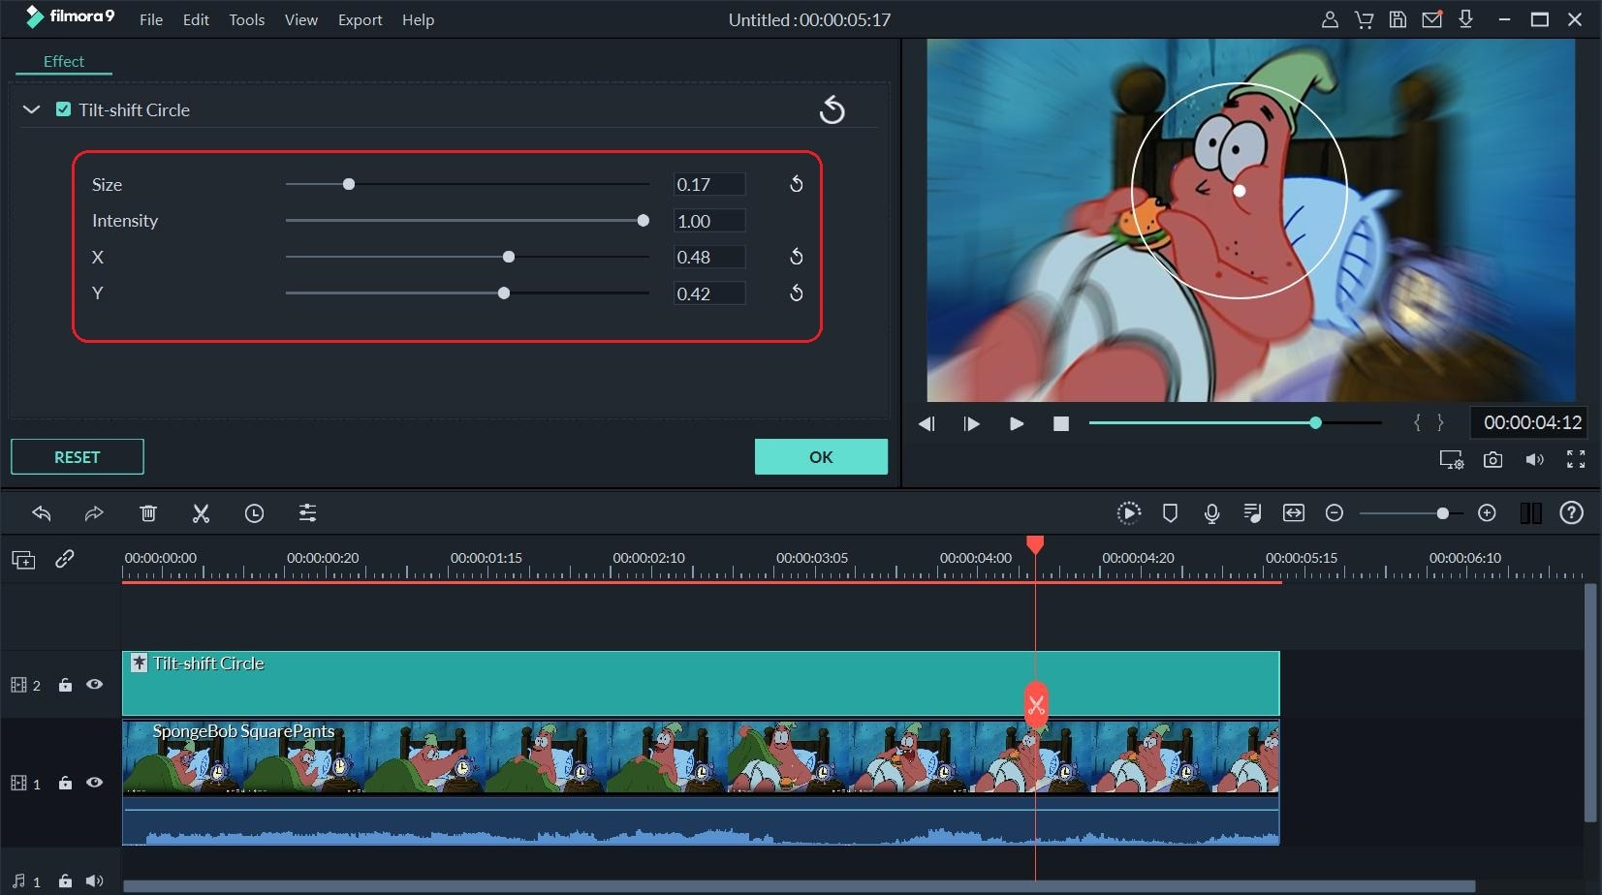1602x895 pixels.
Task: Reset the whole Tilt-shift Circle effect
Action: pos(832,110)
